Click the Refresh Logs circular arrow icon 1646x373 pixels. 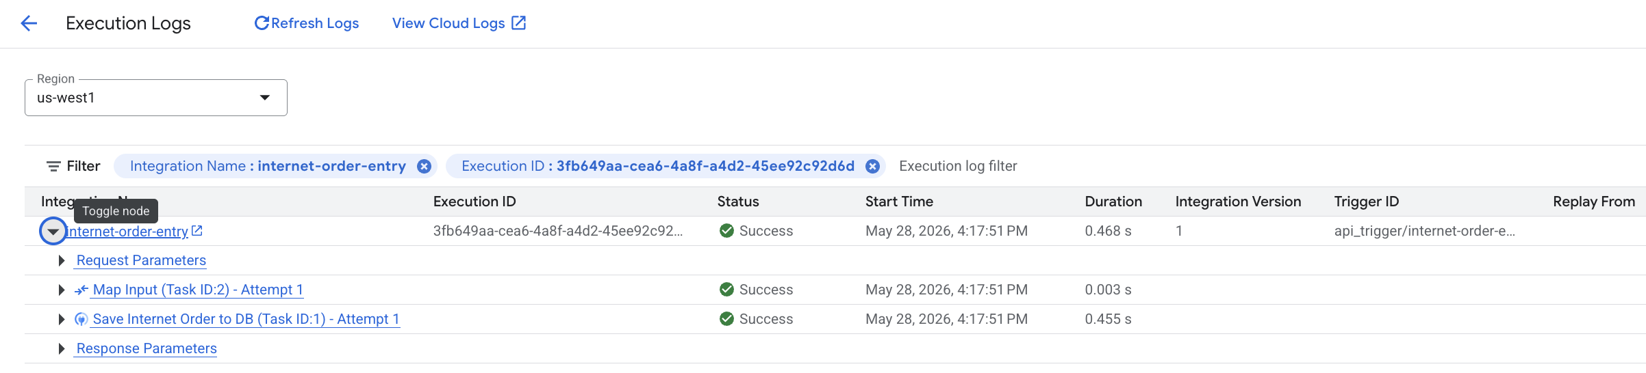click(261, 23)
